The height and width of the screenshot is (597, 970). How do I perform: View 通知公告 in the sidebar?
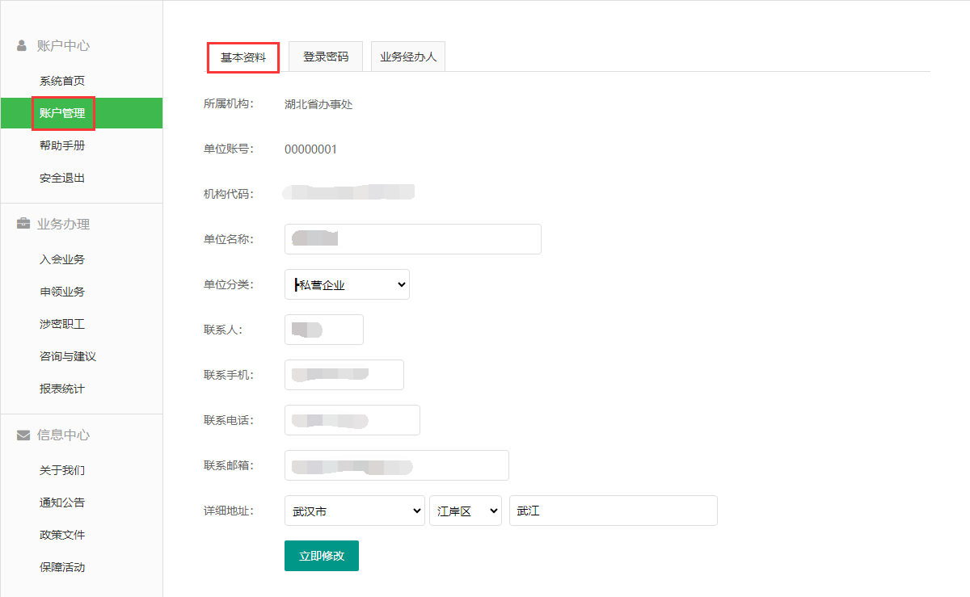tap(62, 502)
